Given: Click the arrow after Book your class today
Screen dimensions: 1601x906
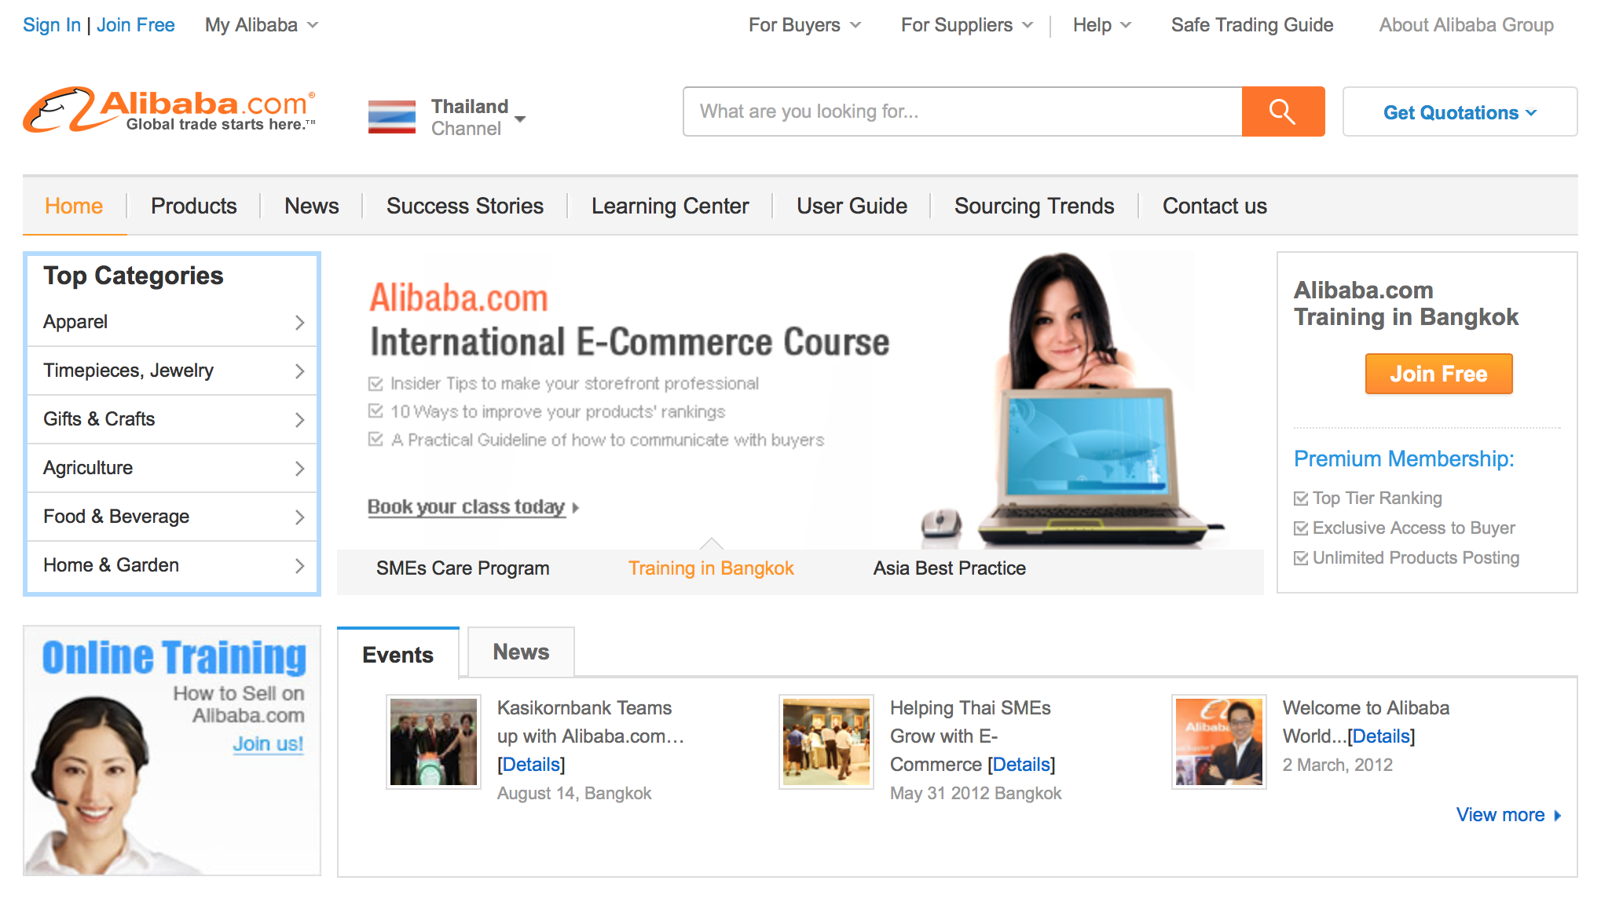Looking at the screenshot, I should (576, 508).
